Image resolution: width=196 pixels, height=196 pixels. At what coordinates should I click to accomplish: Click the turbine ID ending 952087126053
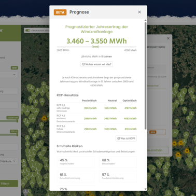[156, 47]
